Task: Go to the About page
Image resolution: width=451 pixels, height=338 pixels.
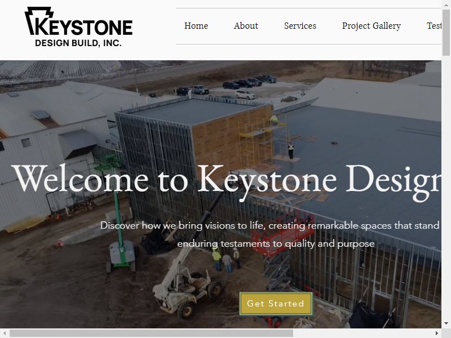Action: (x=246, y=26)
